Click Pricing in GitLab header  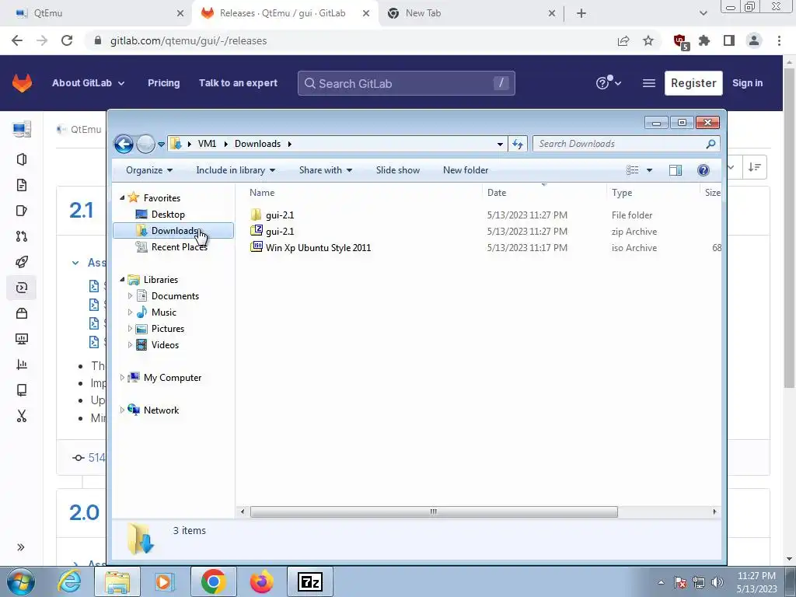point(163,83)
